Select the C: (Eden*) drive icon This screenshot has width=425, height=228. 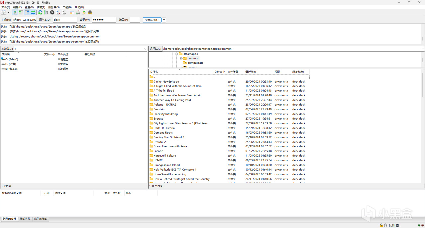(x=3, y=59)
